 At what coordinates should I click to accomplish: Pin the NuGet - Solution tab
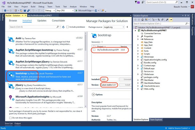click(x=23, y=16)
